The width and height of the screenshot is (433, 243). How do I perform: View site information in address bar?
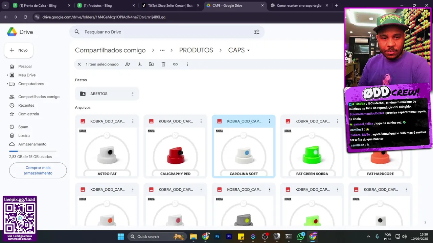[37, 17]
